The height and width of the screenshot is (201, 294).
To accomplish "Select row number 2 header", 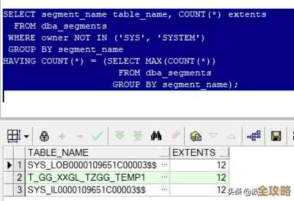I will [19, 177].
